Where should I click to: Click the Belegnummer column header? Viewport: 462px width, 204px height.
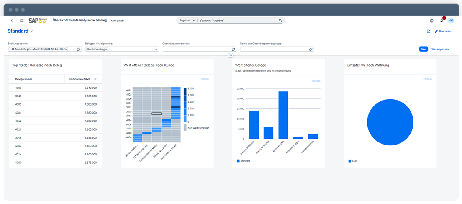pos(24,79)
